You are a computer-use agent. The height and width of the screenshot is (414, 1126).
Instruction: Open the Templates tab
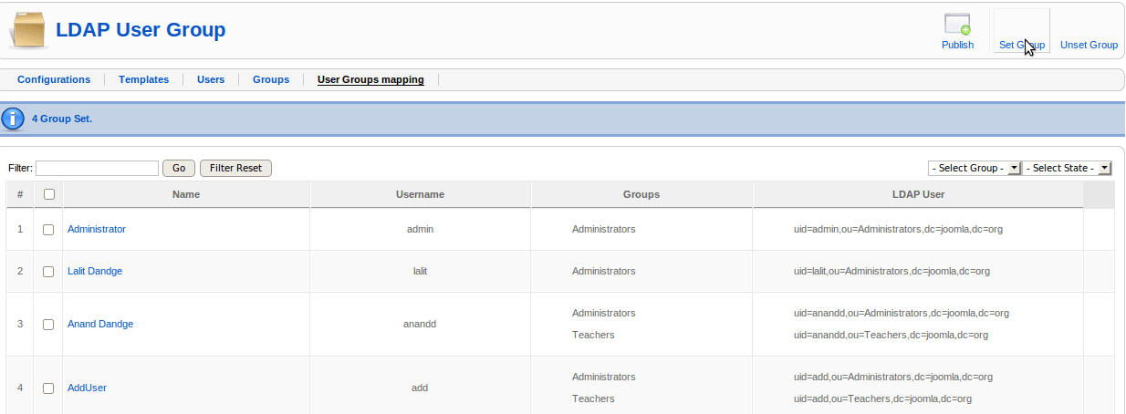pos(143,79)
